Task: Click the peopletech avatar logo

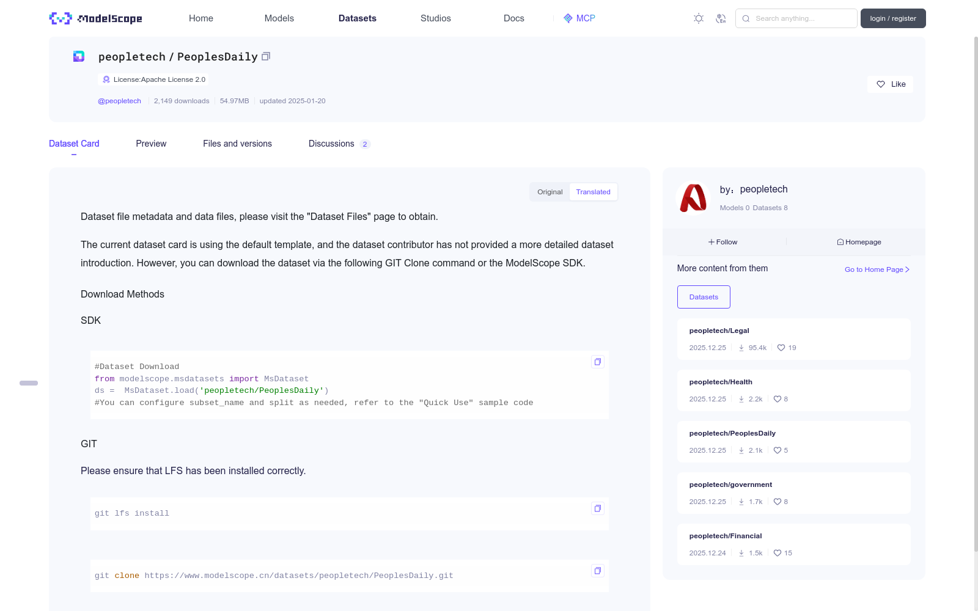Action: click(693, 198)
